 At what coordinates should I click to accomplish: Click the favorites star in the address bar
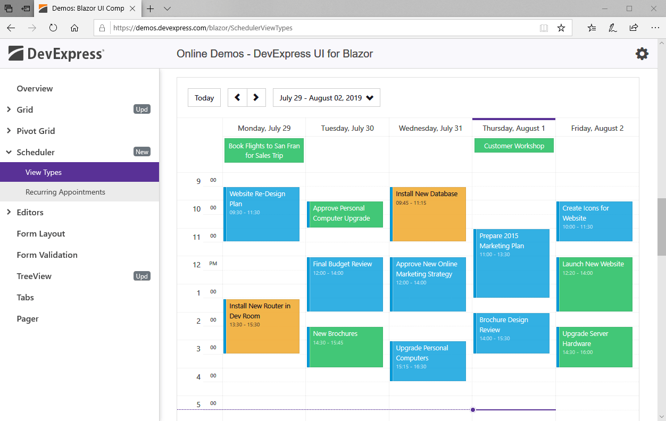561,28
